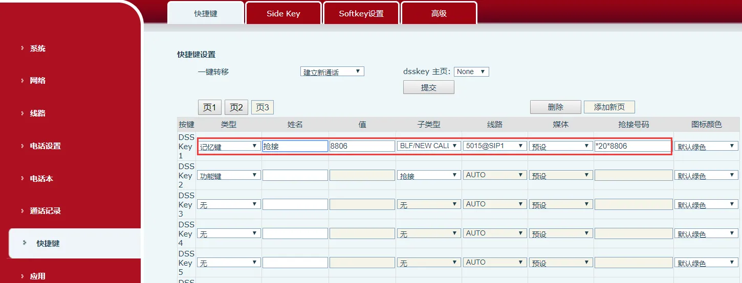Viewport: 742px width, 283px height.
Task: Expand the 网络 sidebar section
Action: click(x=38, y=81)
